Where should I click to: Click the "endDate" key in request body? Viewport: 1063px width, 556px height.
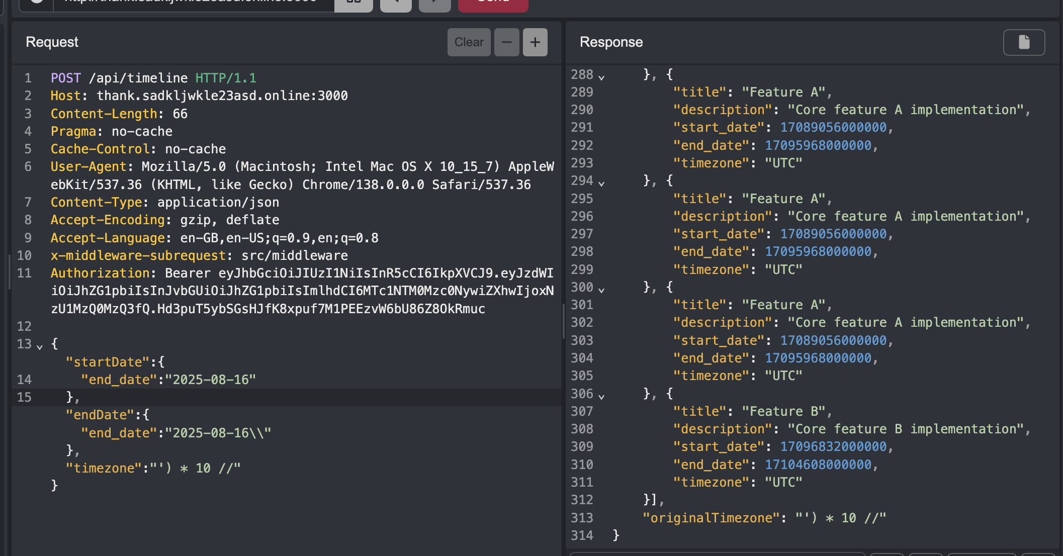click(x=100, y=415)
